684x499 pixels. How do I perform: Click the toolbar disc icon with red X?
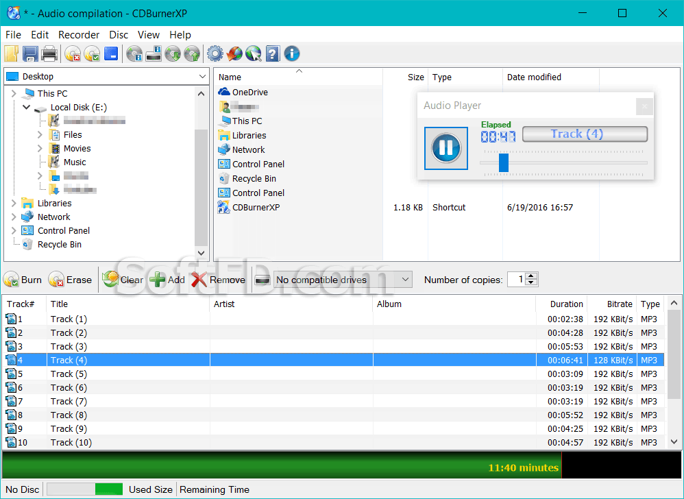tap(73, 53)
